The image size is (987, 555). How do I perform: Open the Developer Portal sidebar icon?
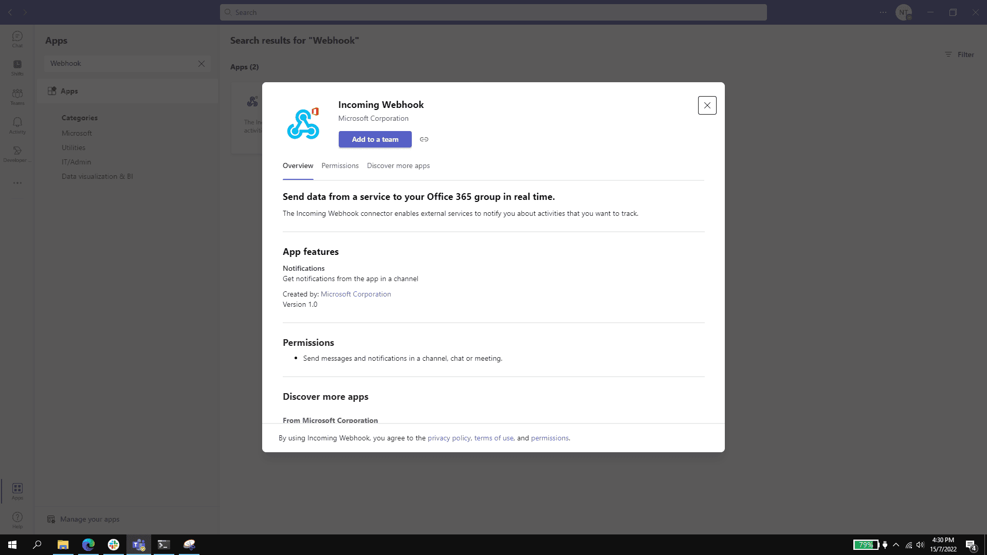pos(17,154)
